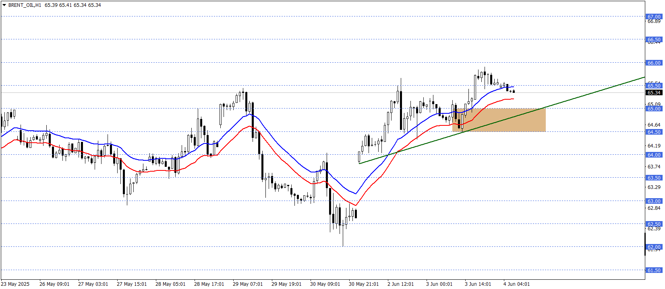665x289 pixels.
Task: Click the 65.00 price level label
Action: click(654, 109)
